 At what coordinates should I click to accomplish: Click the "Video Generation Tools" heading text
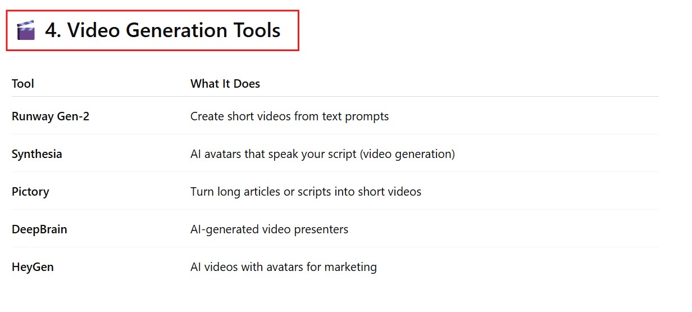(174, 30)
